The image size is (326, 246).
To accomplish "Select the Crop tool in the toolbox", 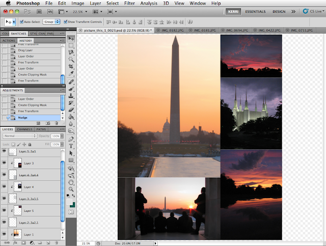I will (71, 67).
